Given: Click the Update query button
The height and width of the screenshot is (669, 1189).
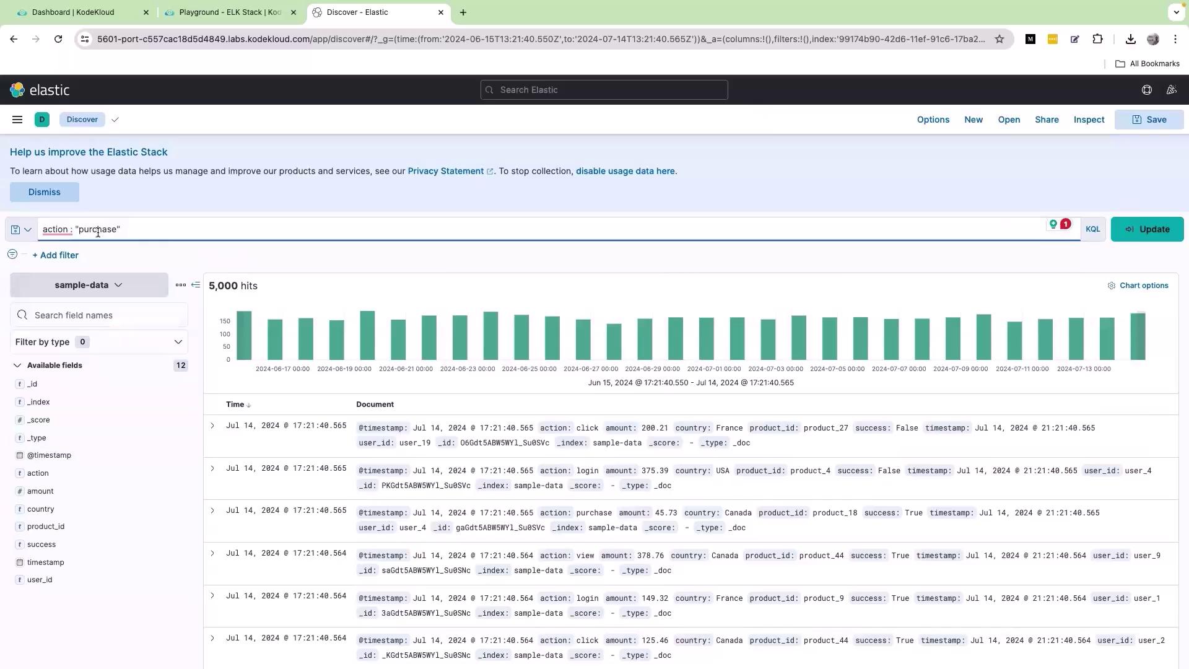Looking at the screenshot, I should point(1147,229).
